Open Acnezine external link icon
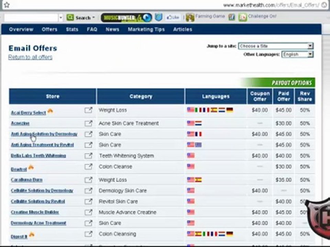 coord(88,123)
